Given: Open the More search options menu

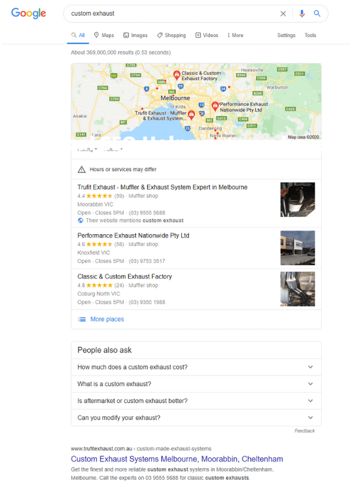Looking at the screenshot, I should click(235, 35).
